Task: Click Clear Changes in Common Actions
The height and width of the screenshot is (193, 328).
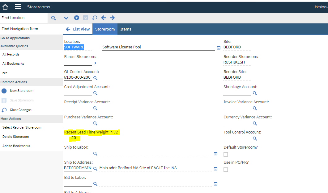Action: pos(20,110)
